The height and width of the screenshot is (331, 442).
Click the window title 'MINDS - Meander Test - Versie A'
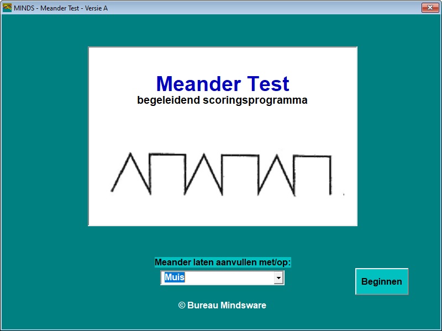pos(61,8)
